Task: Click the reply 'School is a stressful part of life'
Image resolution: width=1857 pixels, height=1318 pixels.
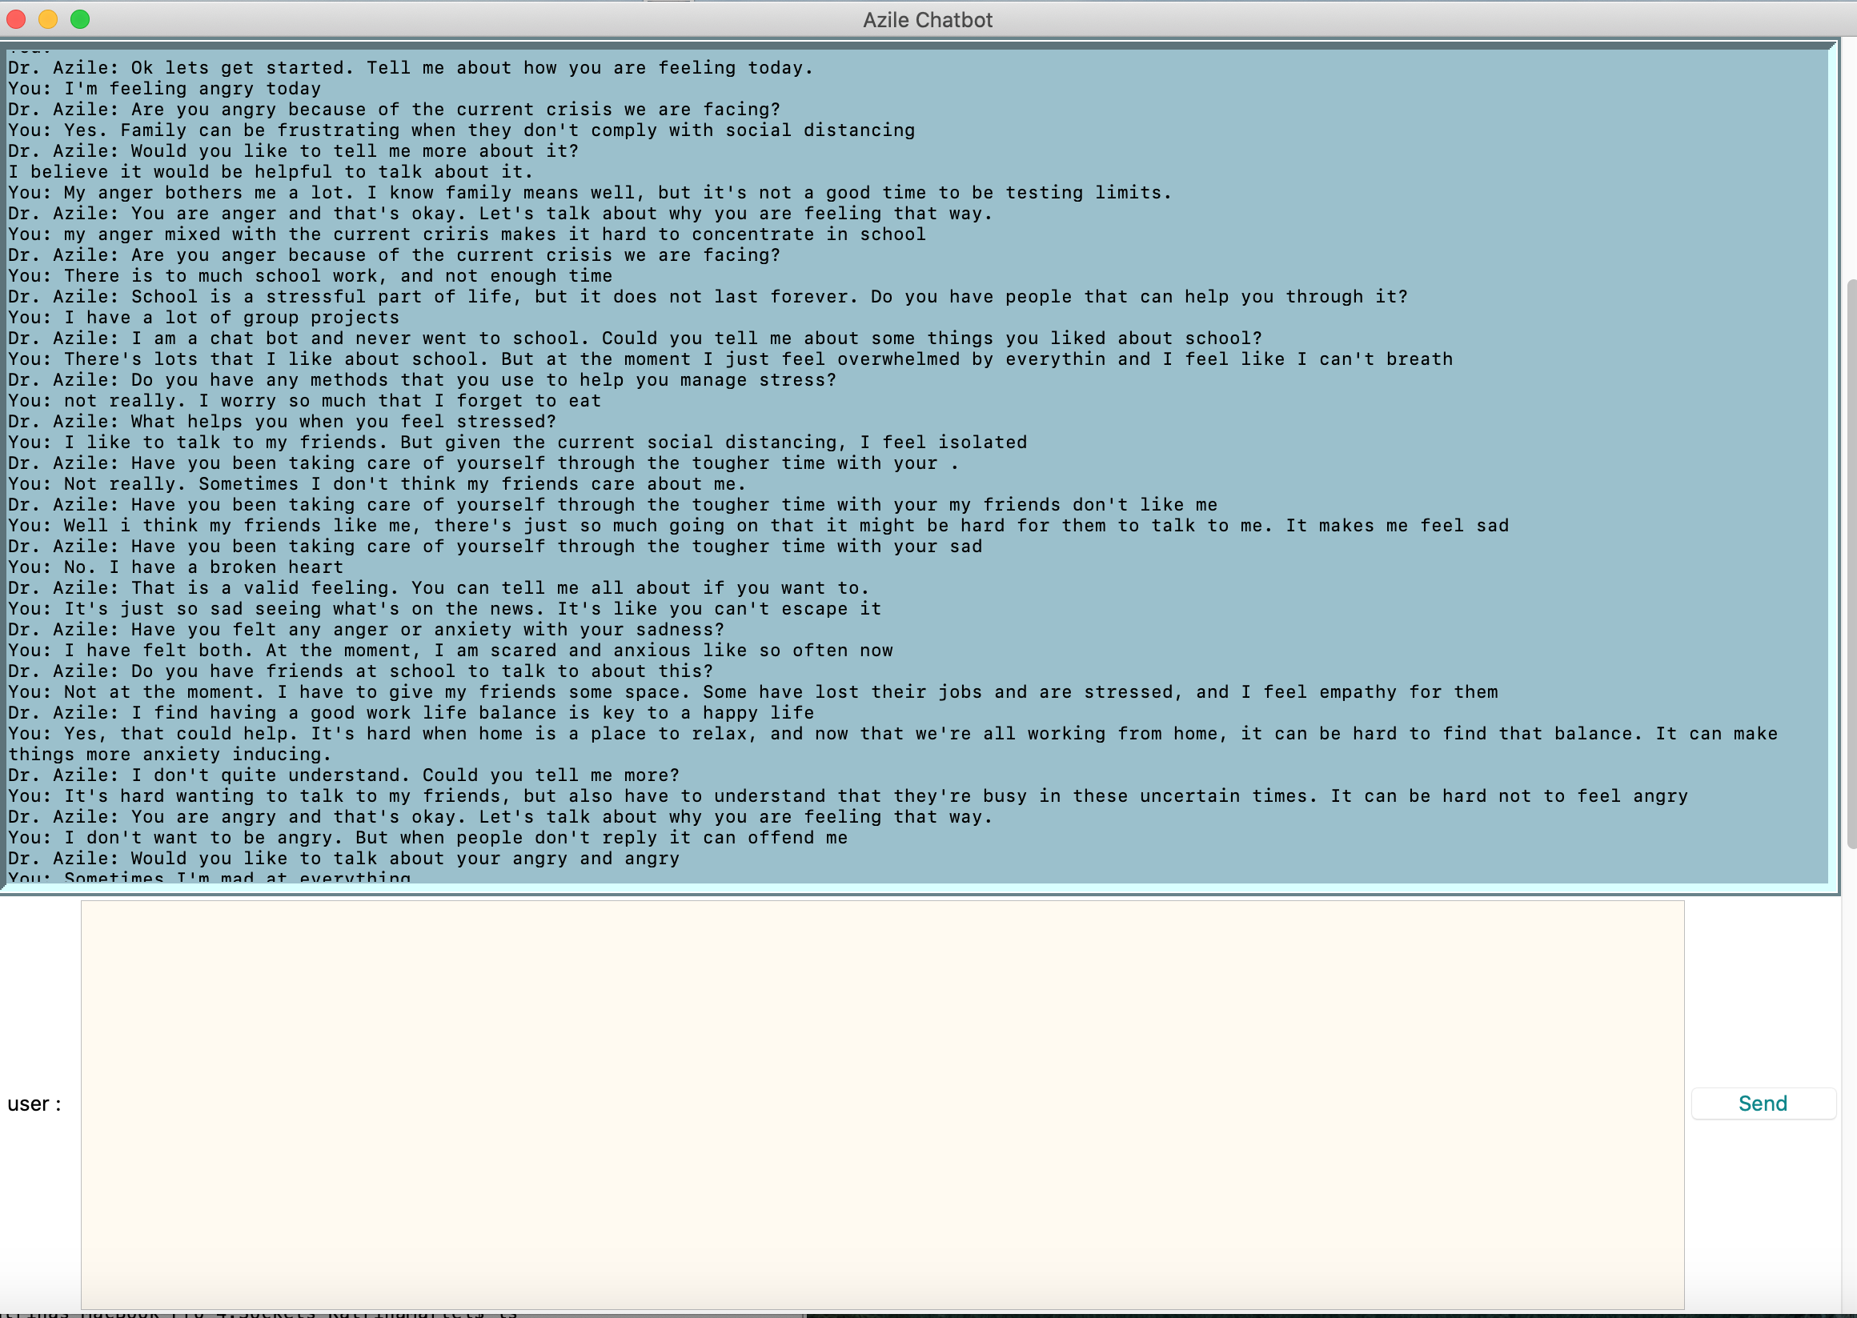Action: (706, 297)
